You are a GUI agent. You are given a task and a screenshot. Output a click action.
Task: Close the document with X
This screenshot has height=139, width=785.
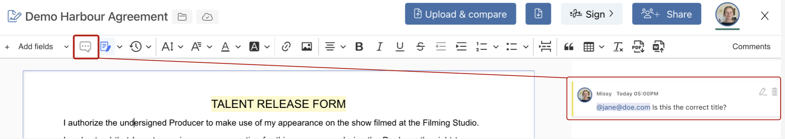click(x=765, y=16)
